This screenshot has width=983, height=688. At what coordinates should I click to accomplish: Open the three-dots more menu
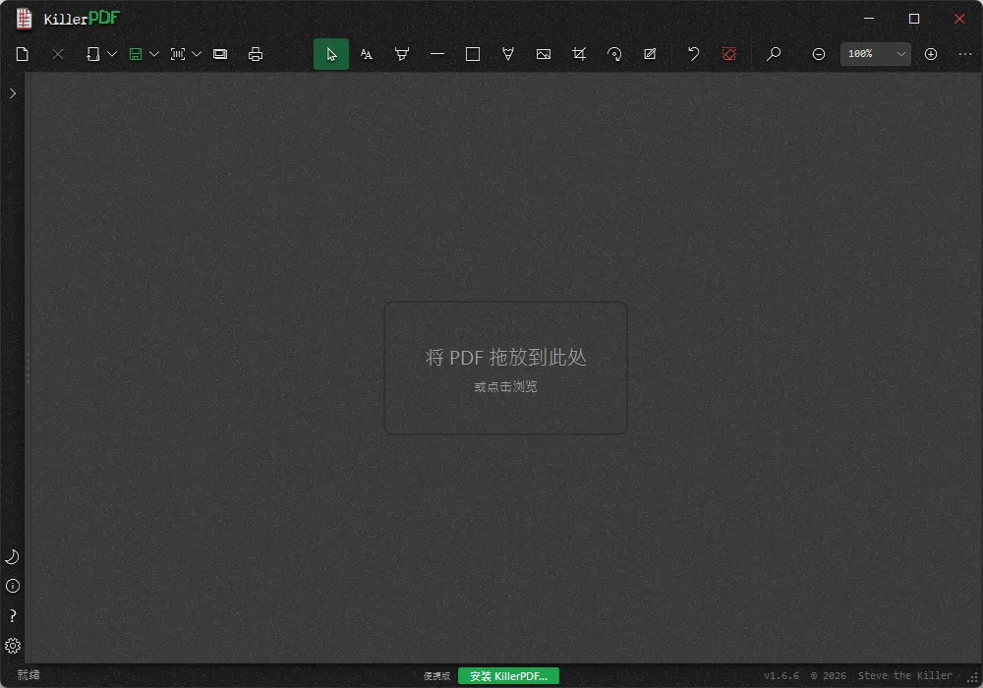coord(965,54)
